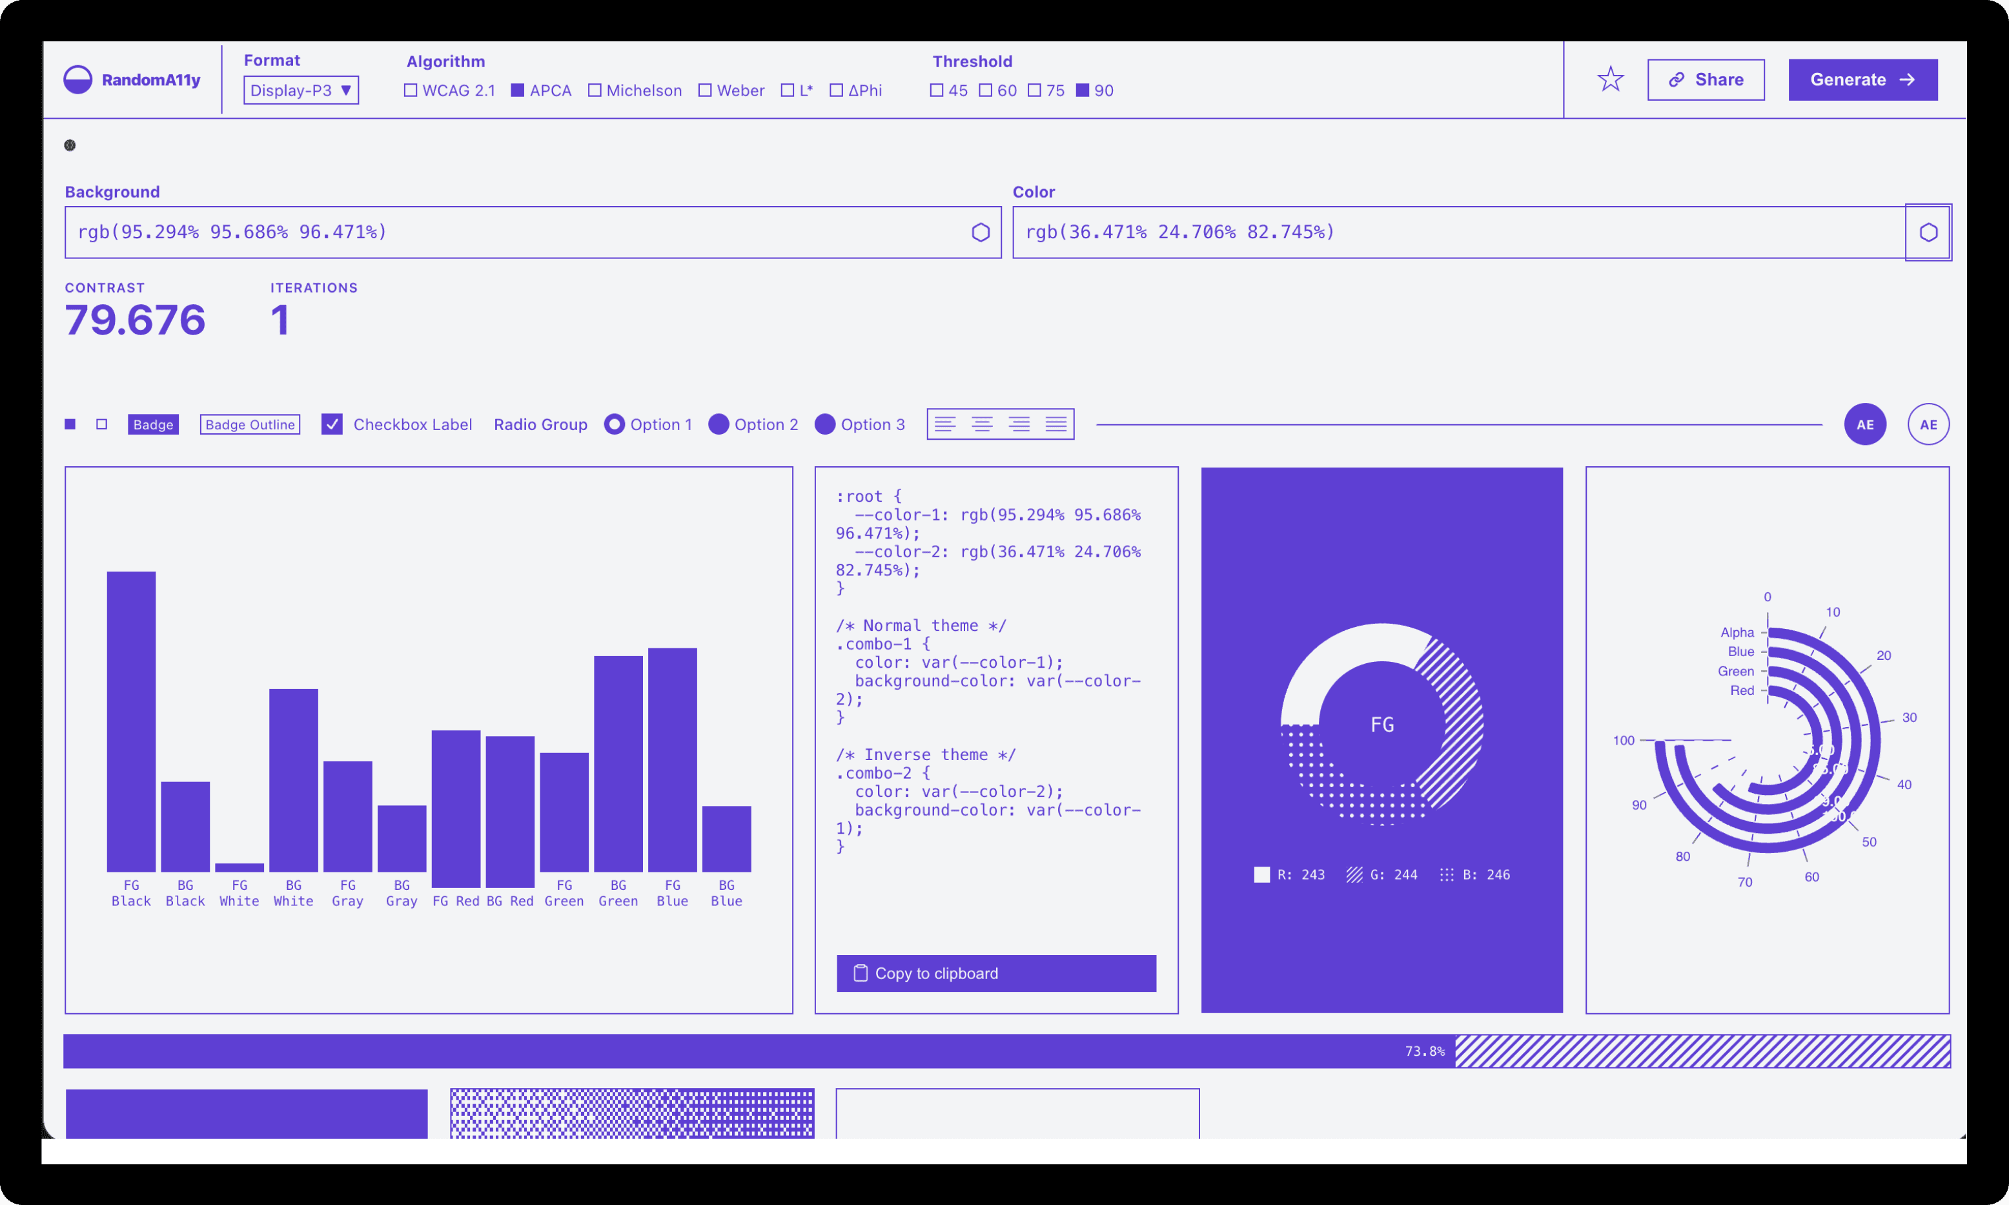Set threshold to 60

985,90
